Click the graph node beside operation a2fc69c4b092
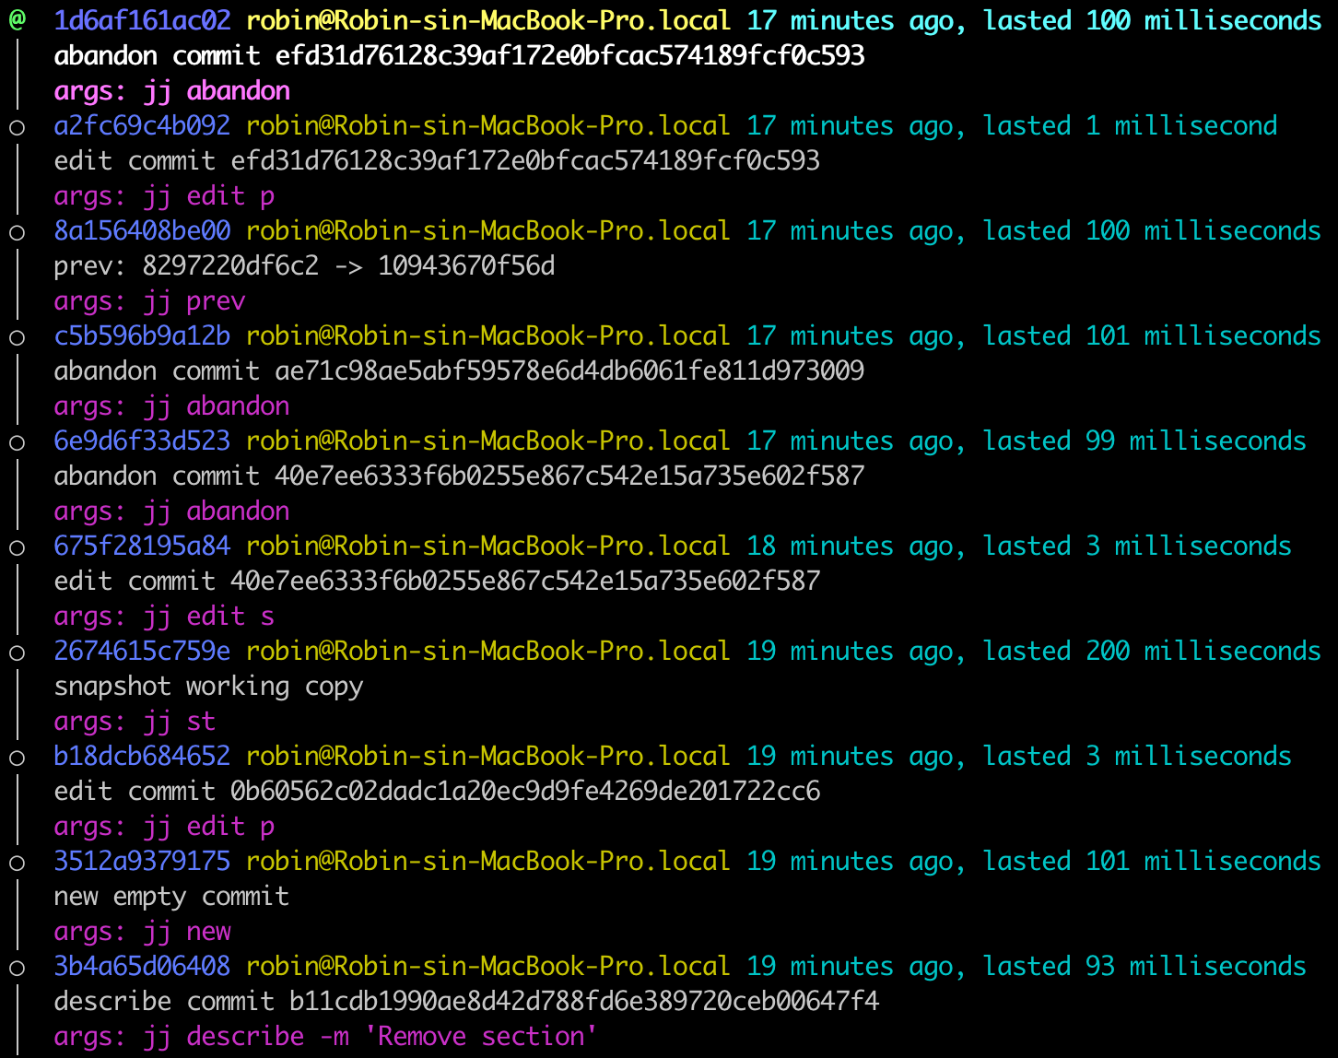This screenshot has height=1058, width=1338. pyautogui.click(x=17, y=126)
